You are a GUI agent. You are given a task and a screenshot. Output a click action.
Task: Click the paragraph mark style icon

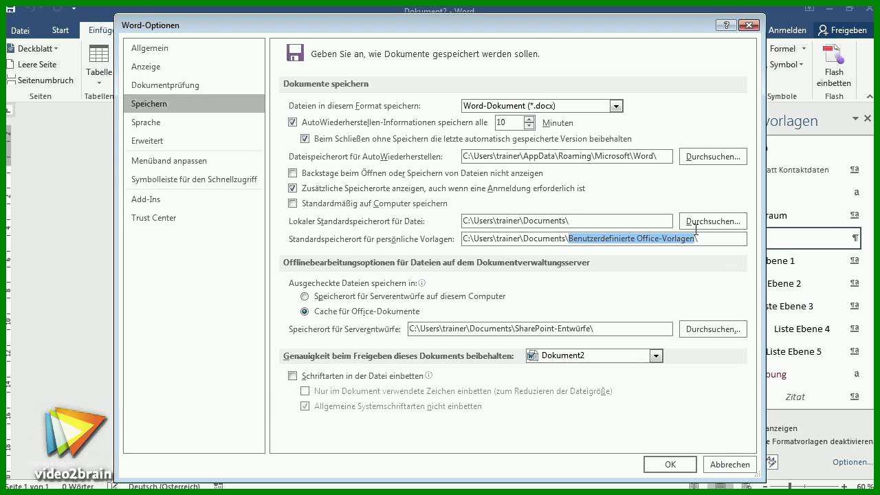pyautogui.click(x=855, y=238)
